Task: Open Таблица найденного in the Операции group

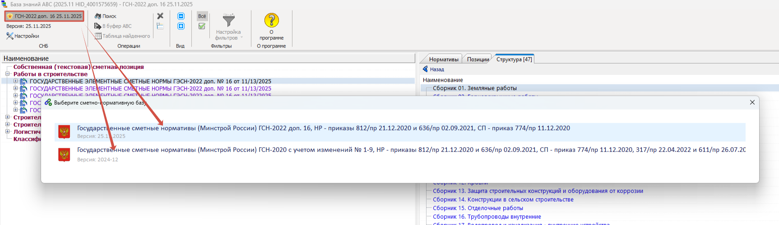Action: tap(122, 36)
